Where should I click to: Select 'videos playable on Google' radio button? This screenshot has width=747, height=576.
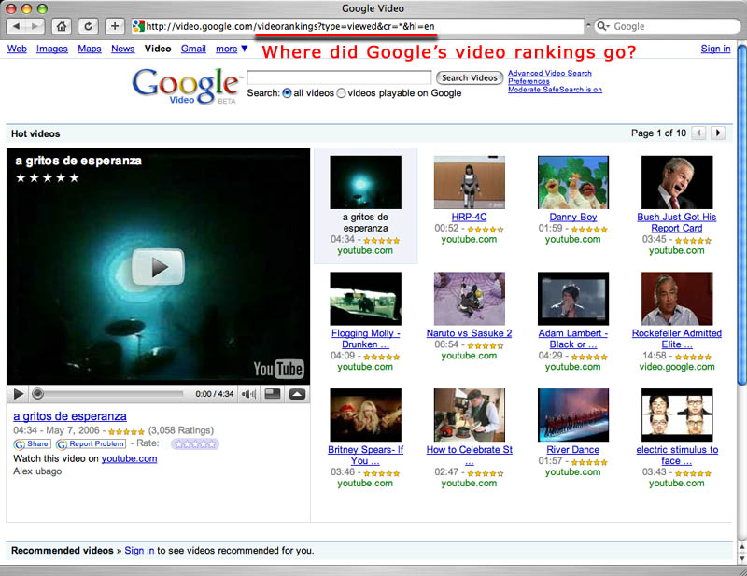click(x=341, y=93)
